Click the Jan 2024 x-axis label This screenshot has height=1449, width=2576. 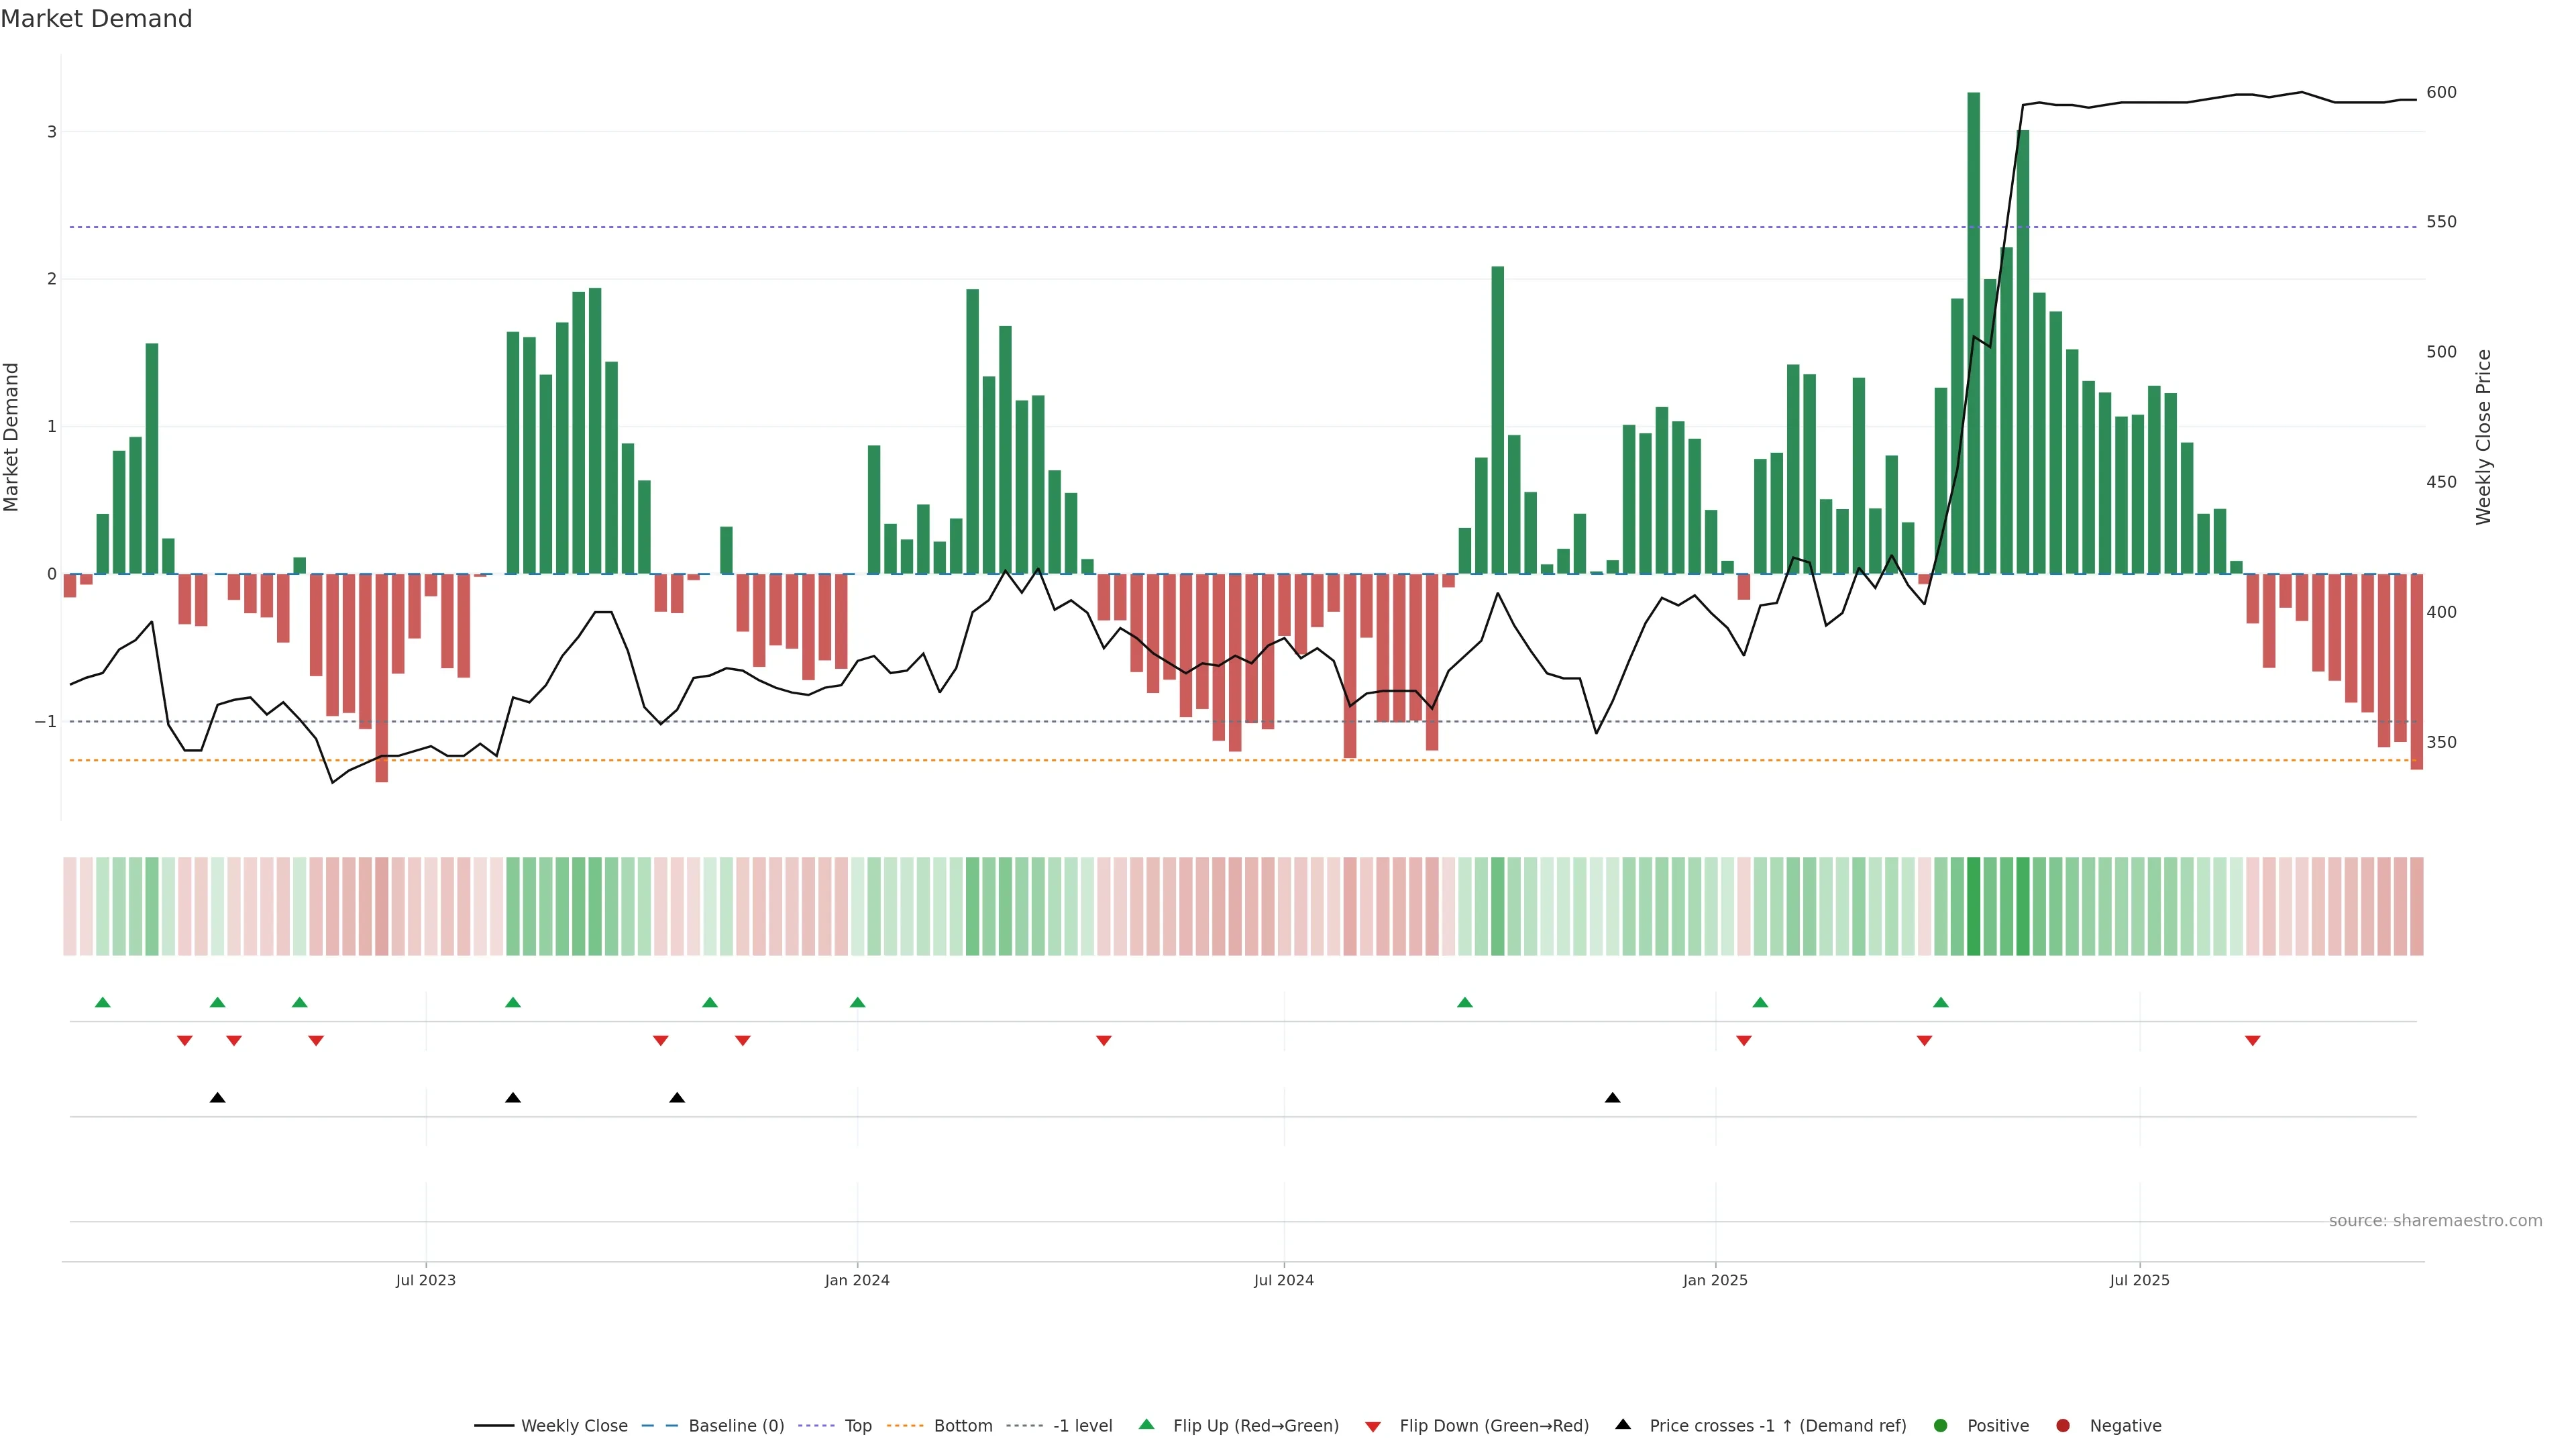pos(857,1281)
